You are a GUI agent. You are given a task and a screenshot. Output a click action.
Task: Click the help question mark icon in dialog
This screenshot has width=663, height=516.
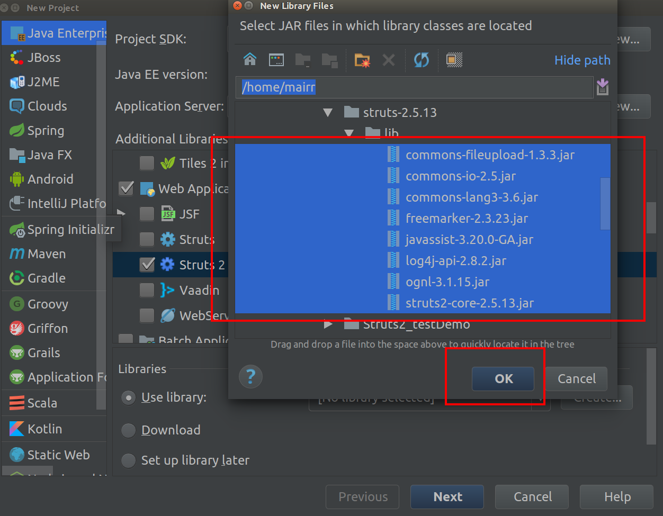250,377
